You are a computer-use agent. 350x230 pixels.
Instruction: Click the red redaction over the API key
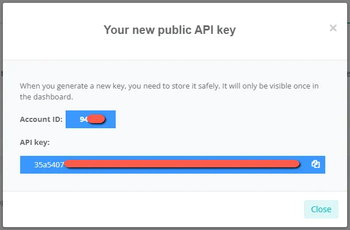pyautogui.click(x=181, y=164)
